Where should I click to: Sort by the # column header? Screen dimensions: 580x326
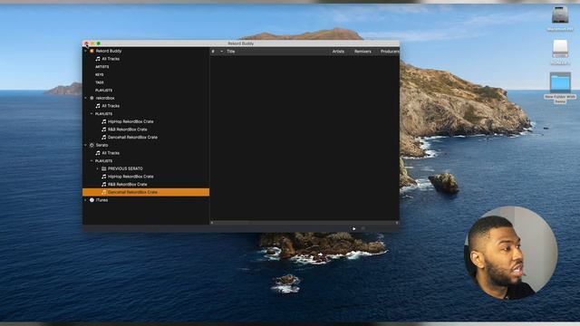click(x=213, y=52)
